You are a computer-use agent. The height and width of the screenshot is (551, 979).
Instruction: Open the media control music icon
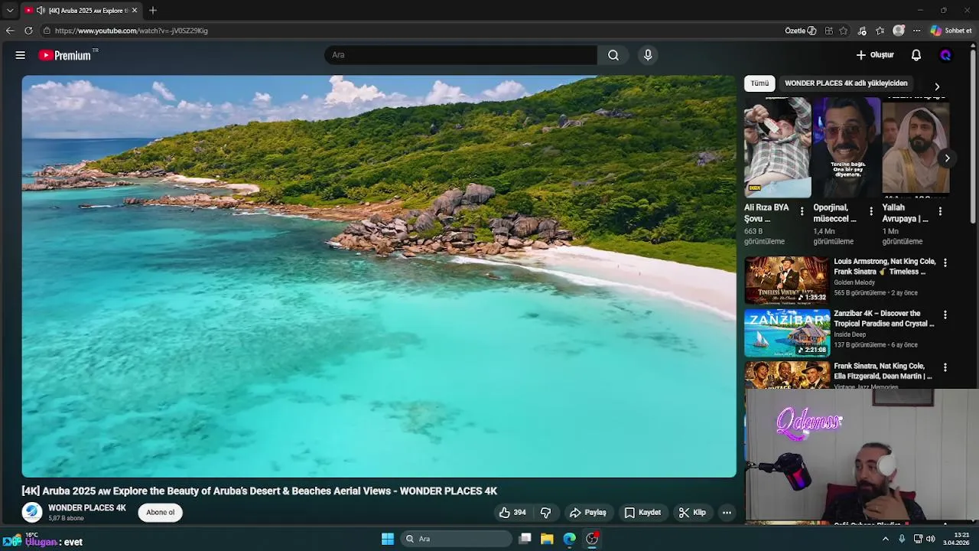(x=862, y=31)
